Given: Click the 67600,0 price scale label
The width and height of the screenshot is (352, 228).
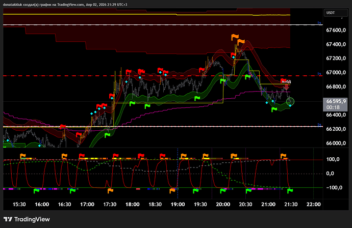Looking at the screenshot, I should coord(336,30).
